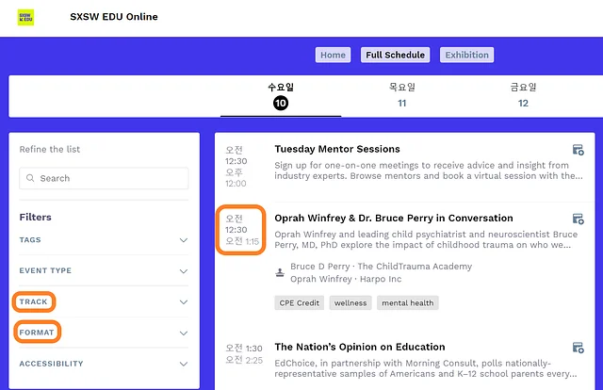Expand the ACCESSIBILITY filter
Image resolution: width=603 pixels, height=390 pixels.
point(184,364)
